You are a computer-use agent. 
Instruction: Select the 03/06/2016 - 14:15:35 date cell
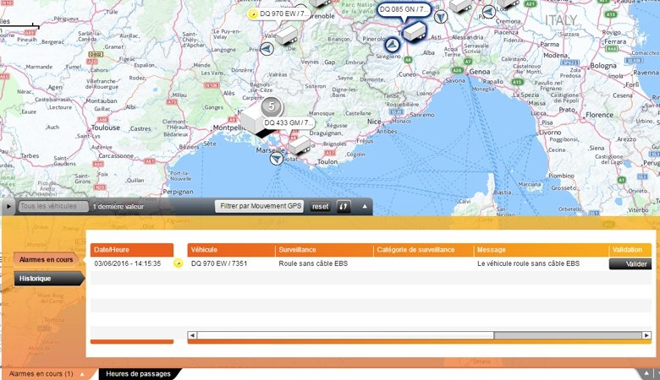128,263
